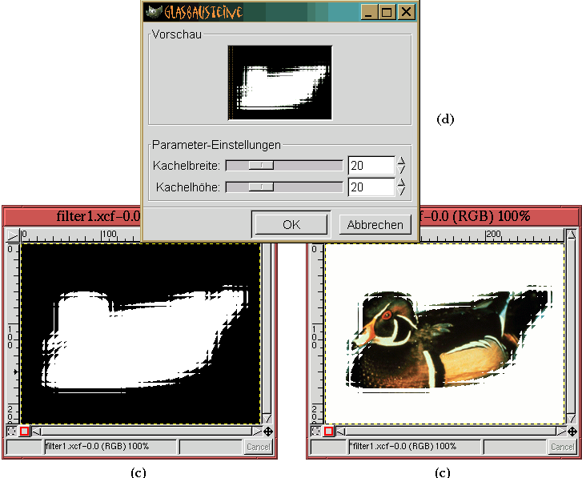Click the Kachelhöhe value input field
Image resolution: width=582 pixels, height=478 pixels.
pos(371,187)
